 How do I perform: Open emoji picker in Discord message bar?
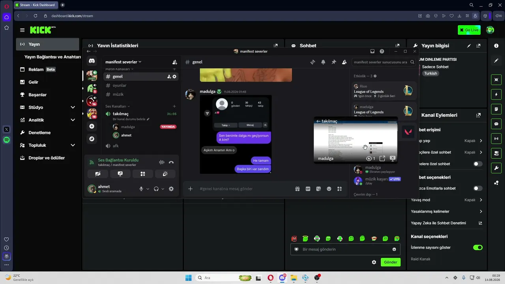click(x=329, y=189)
